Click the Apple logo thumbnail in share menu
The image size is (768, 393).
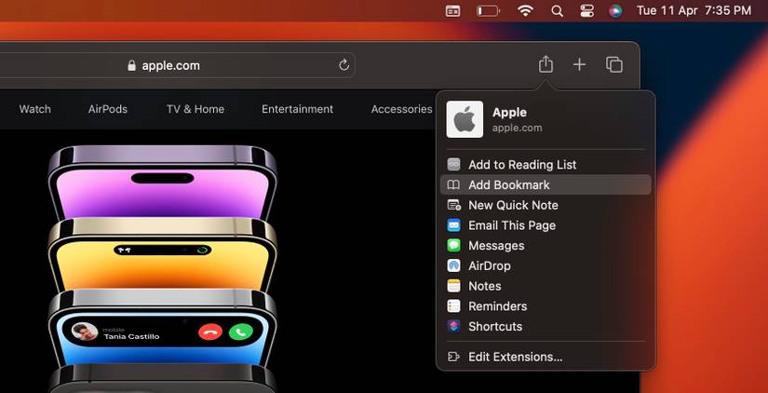pyautogui.click(x=465, y=119)
